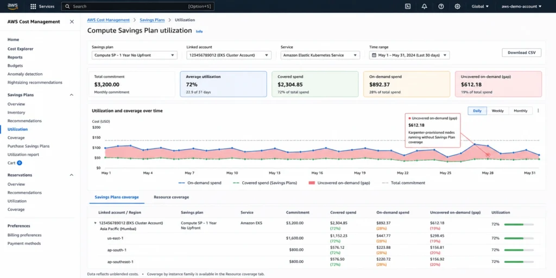Click the ap-south-1 utilization bar

point(519,250)
